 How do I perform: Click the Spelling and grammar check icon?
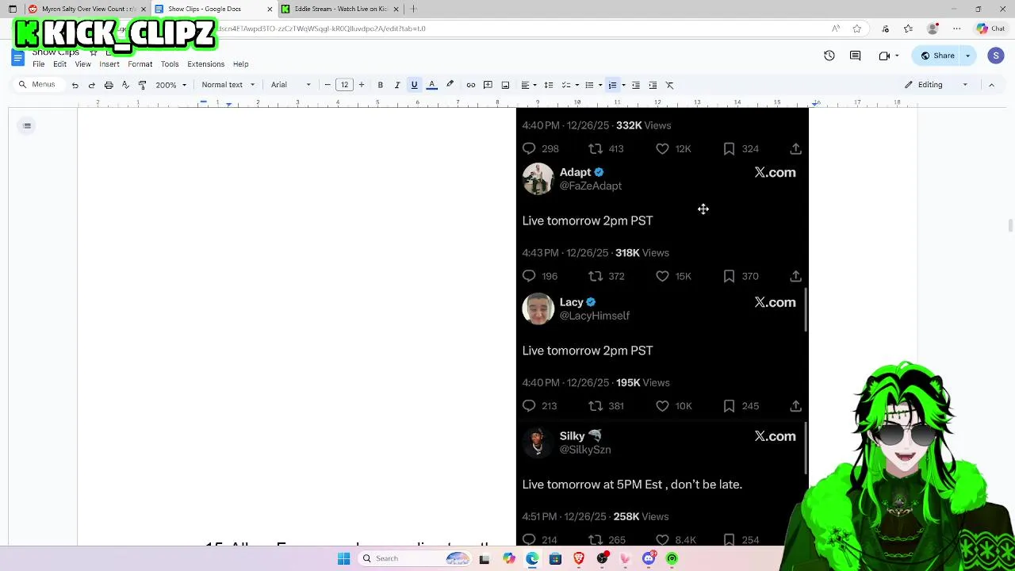[x=125, y=85]
